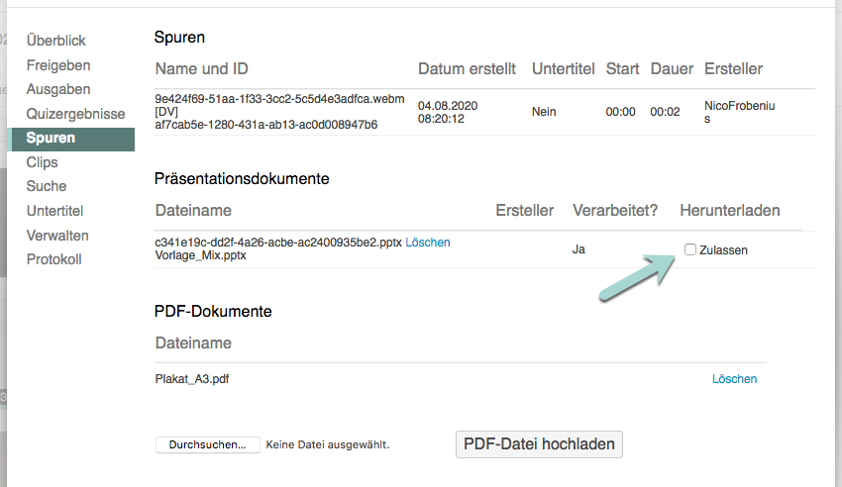Screen dimensions: 842x487
Task: Go to Untertitel section
Action: pyautogui.click(x=54, y=211)
